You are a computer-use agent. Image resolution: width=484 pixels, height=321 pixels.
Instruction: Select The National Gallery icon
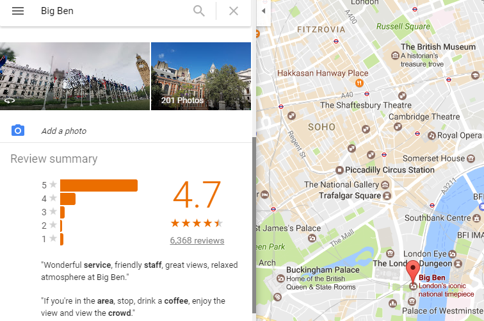[x=385, y=185]
